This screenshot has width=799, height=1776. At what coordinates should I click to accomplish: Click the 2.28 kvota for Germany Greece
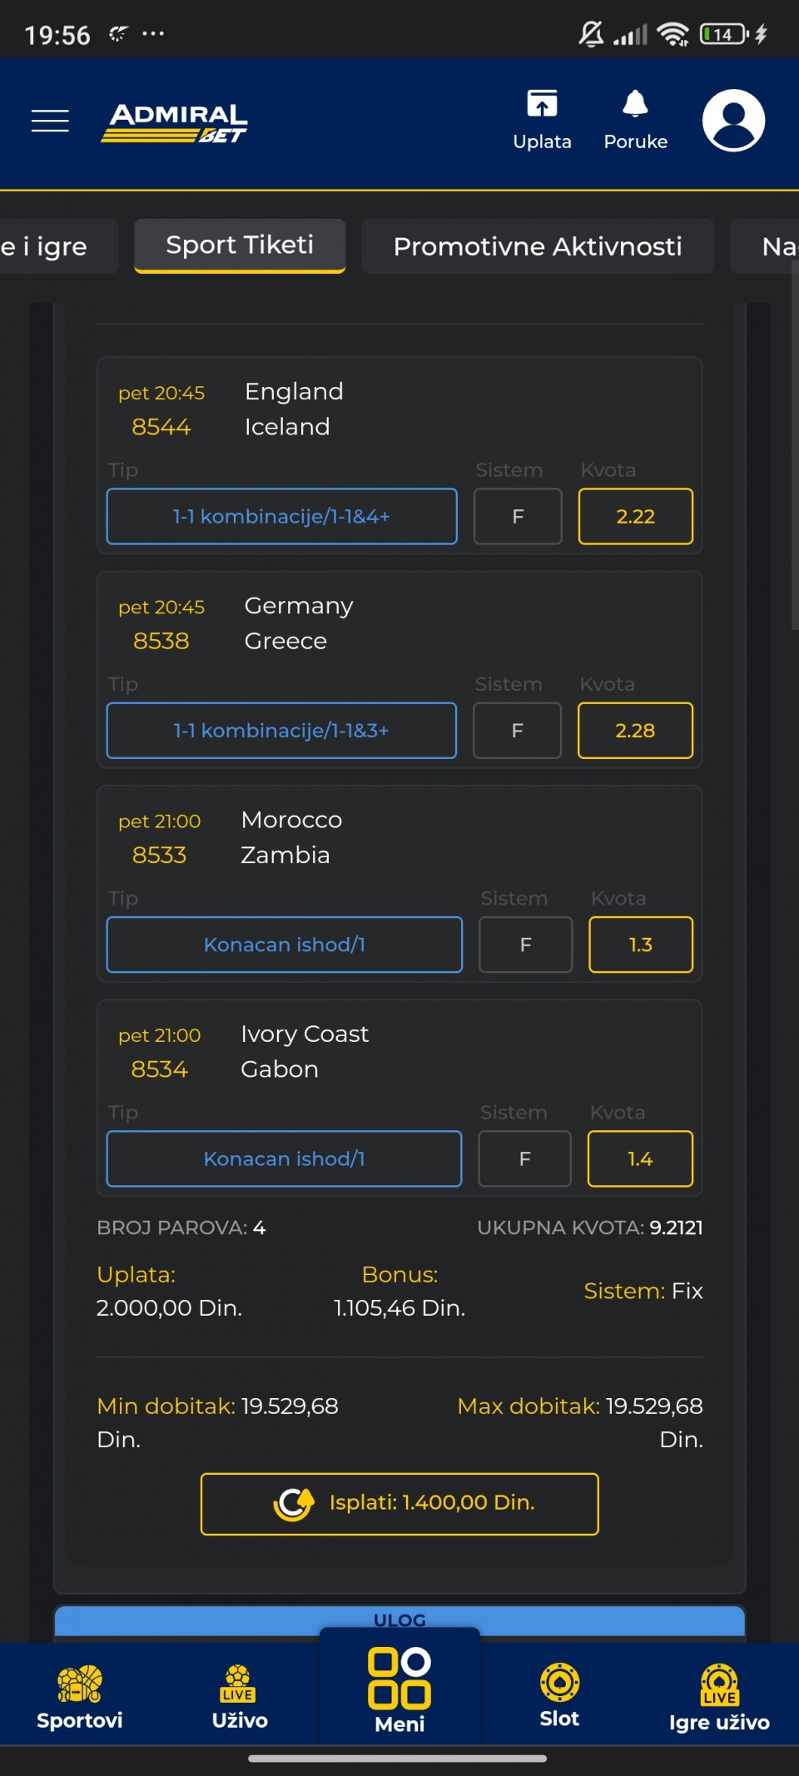[x=635, y=730]
